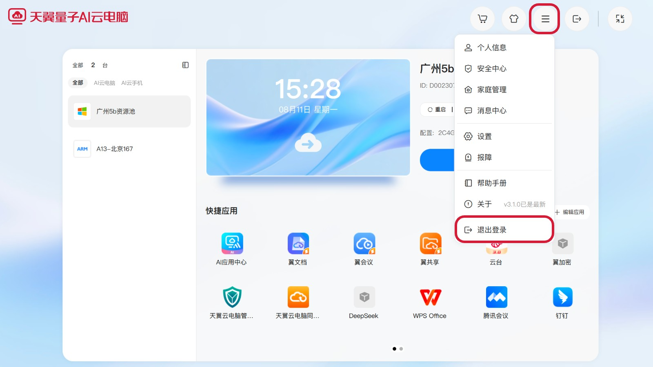Launch 翼会议 app
The image size is (653, 367).
364,249
